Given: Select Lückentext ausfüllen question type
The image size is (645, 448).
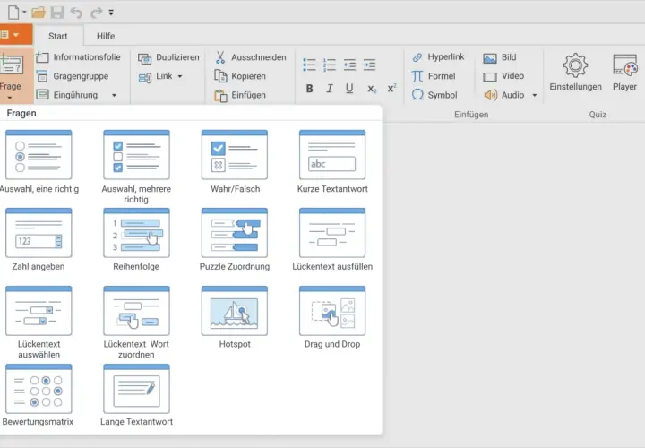Looking at the screenshot, I should pyautogui.click(x=332, y=239).
